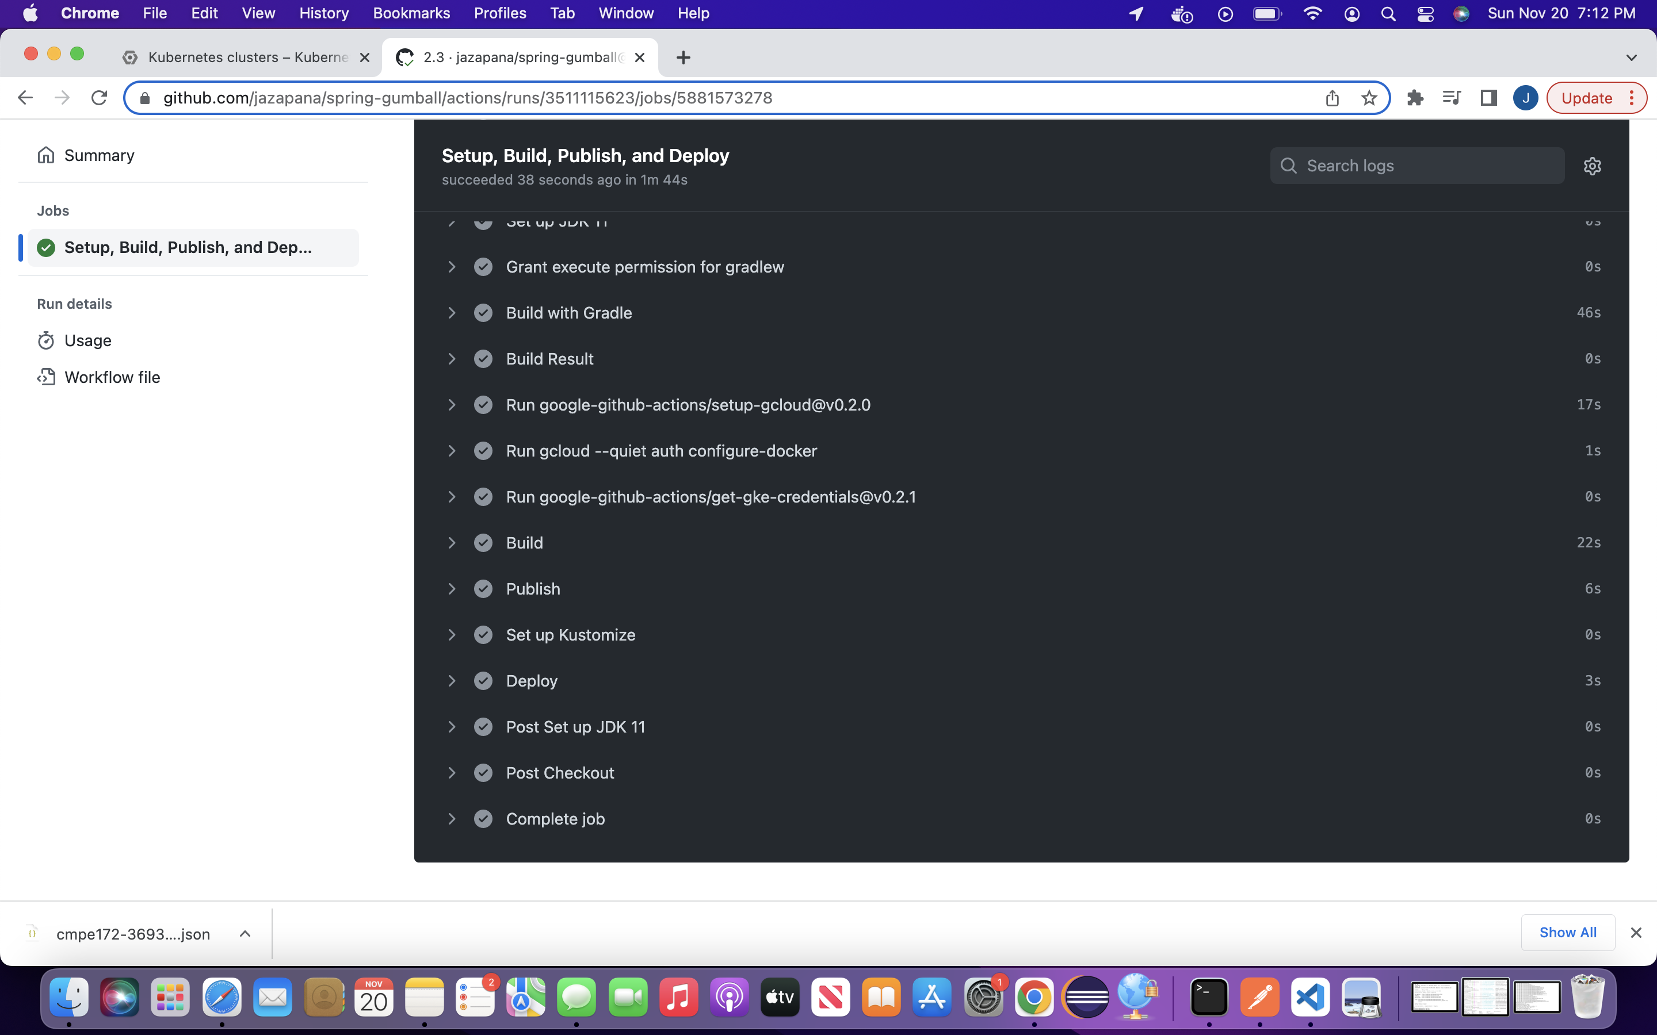Open the History menu in the menu bar

(323, 13)
